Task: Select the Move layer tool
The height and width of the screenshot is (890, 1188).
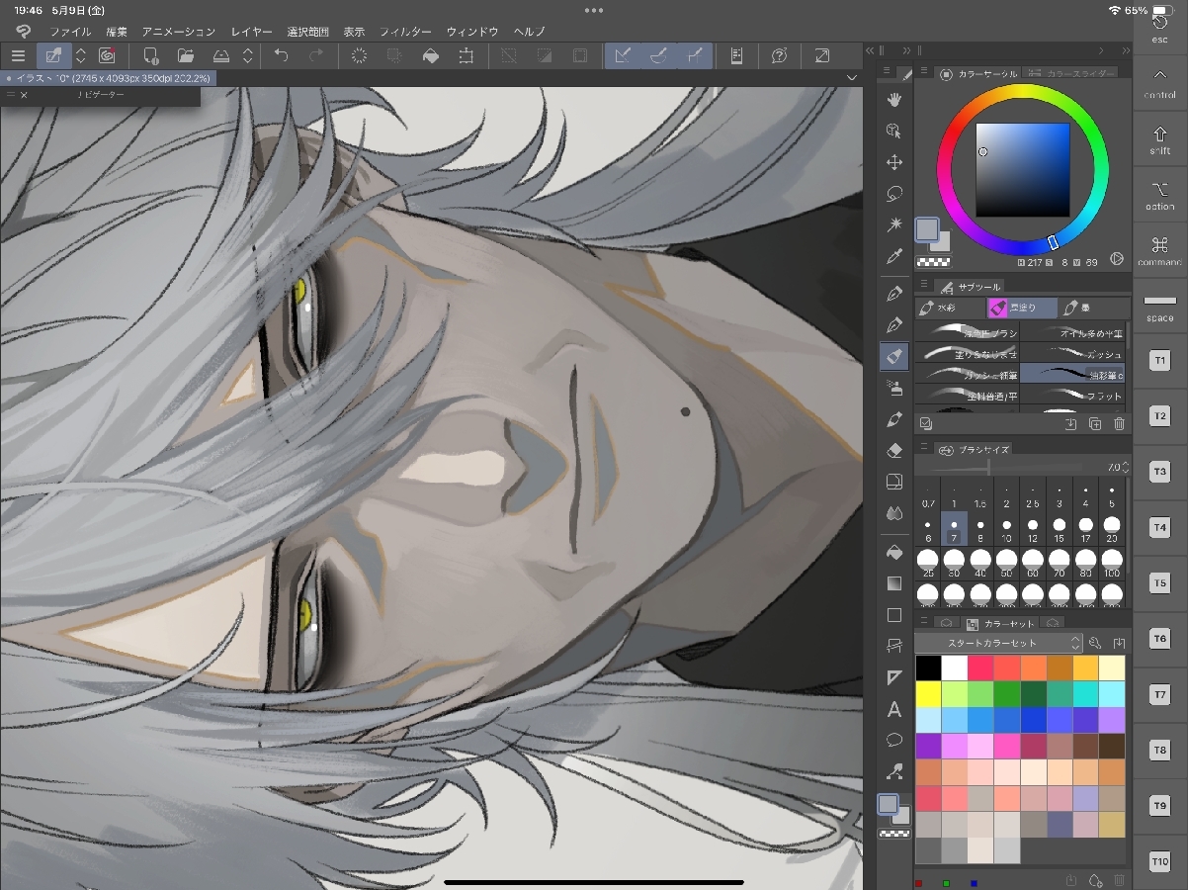Action: pyautogui.click(x=894, y=162)
